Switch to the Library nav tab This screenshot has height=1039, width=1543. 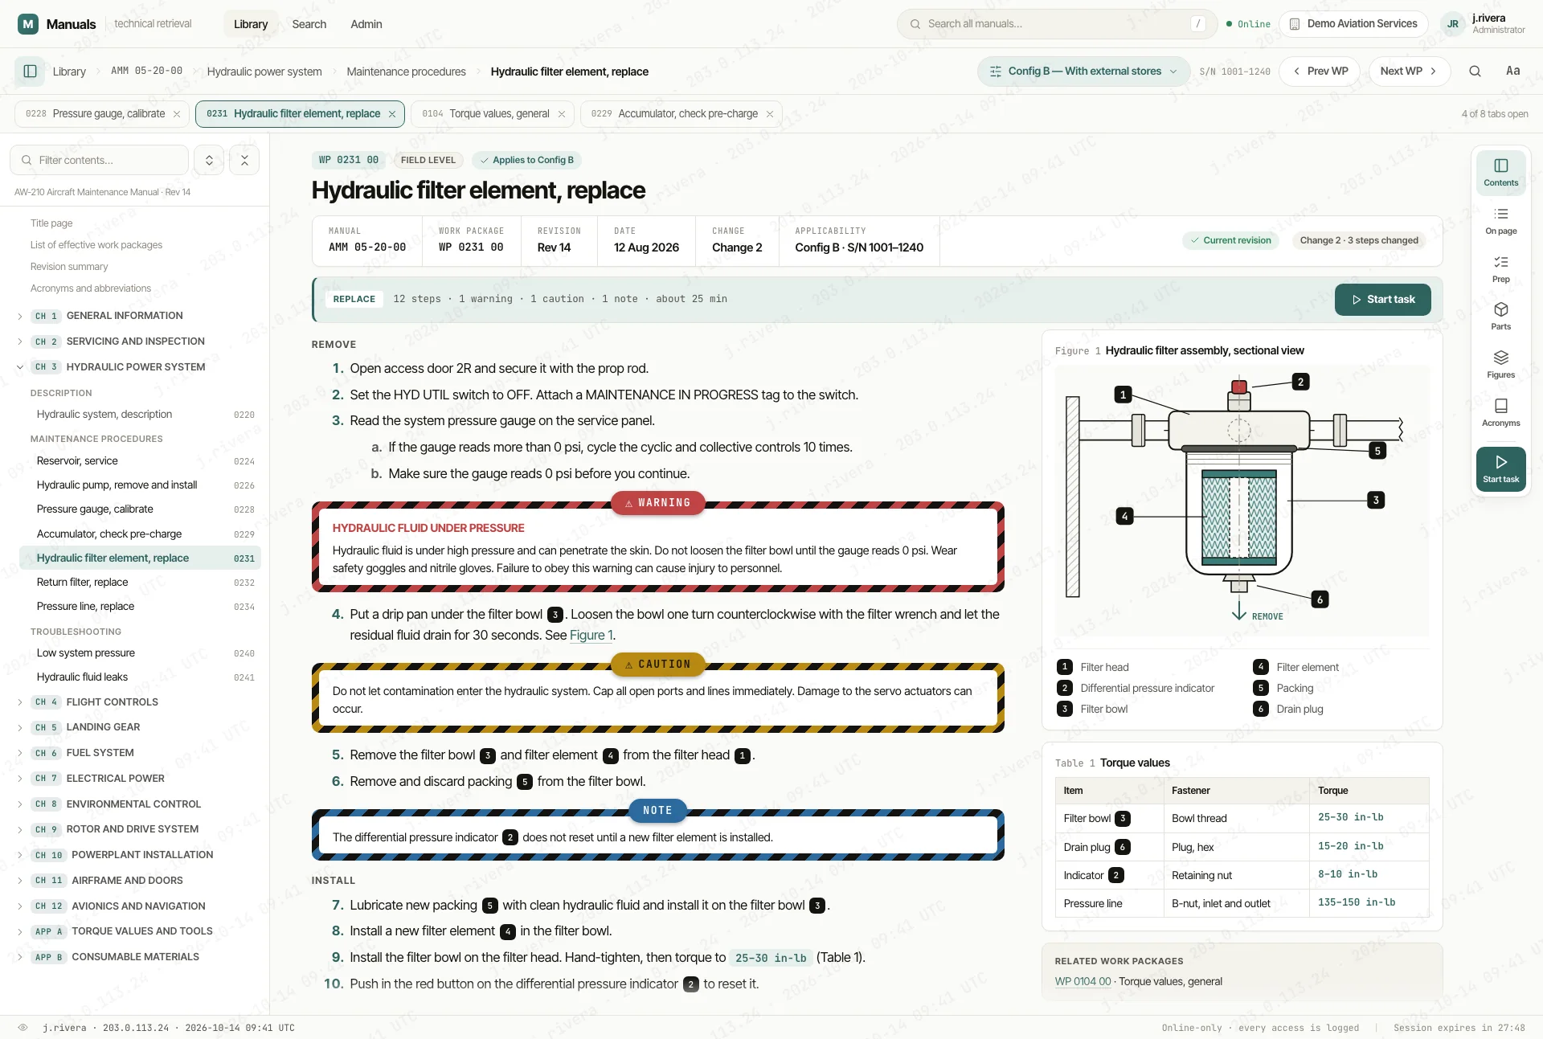coord(251,24)
